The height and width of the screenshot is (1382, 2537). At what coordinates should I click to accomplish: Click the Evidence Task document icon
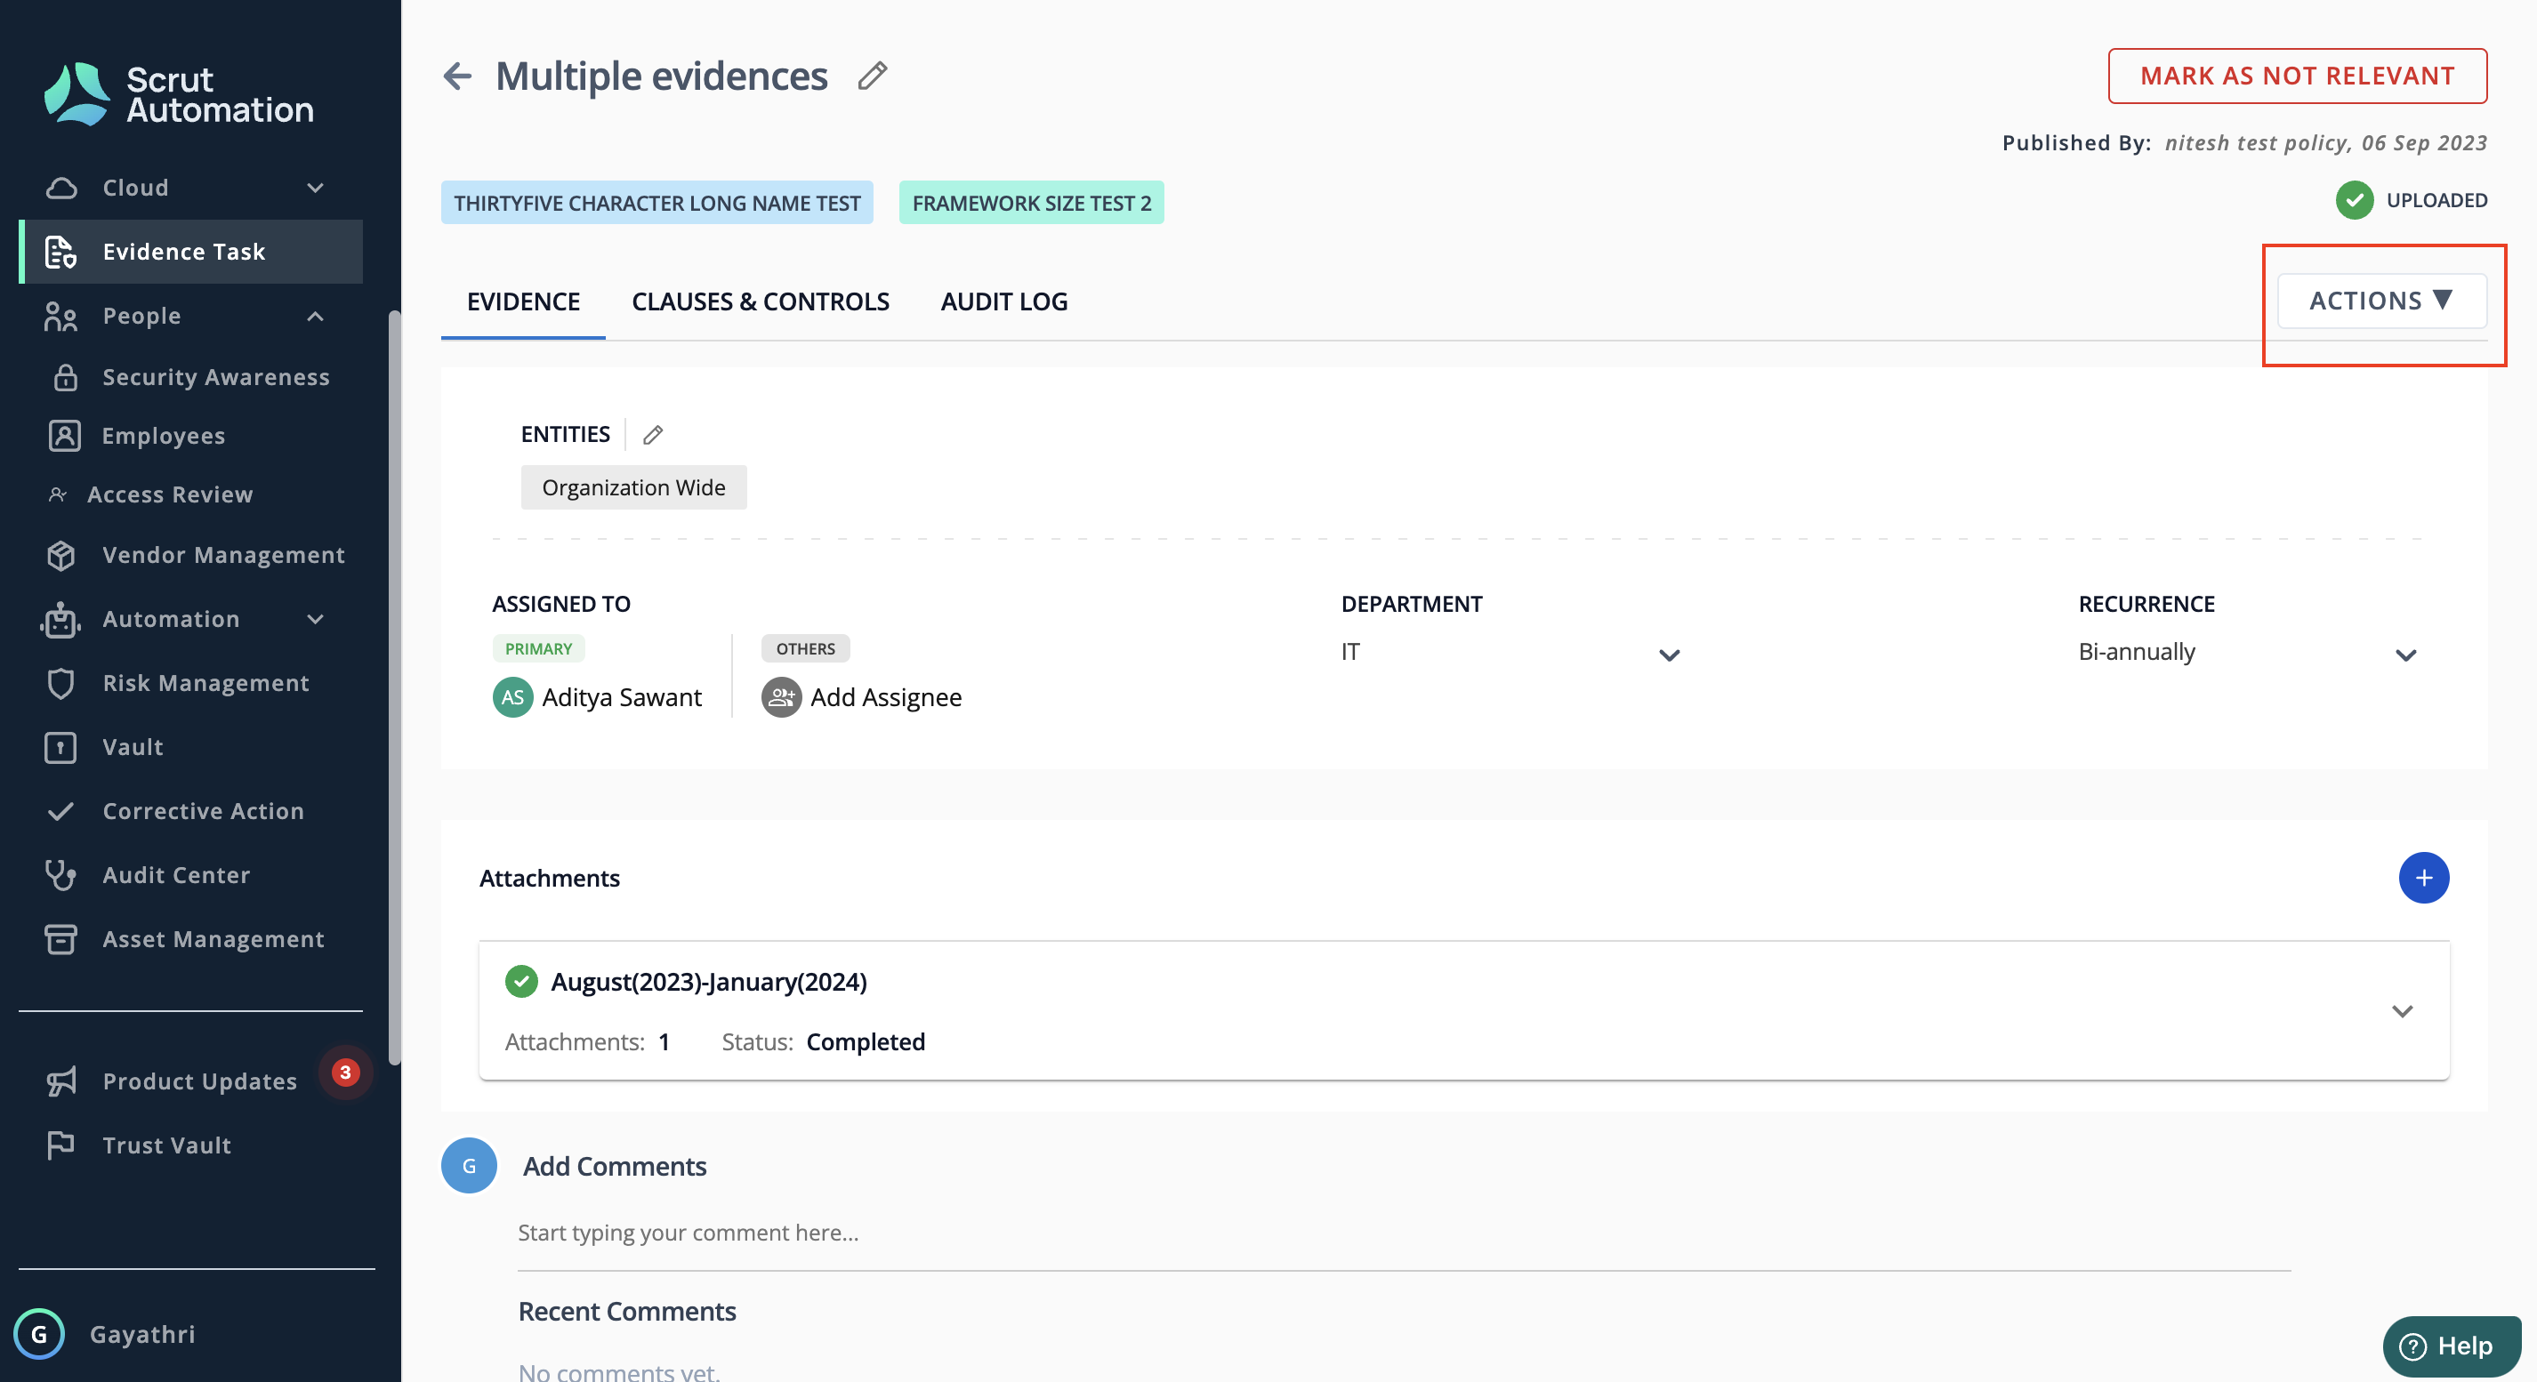[61, 252]
